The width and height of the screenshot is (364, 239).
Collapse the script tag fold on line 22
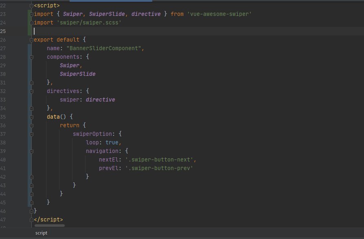(32, 6)
